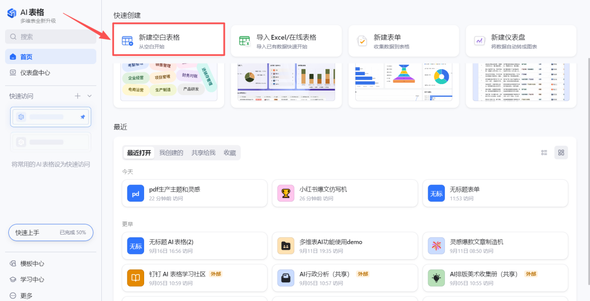Click the folder icon of 多维表AI功能使用demo

(x=286, y=246)
